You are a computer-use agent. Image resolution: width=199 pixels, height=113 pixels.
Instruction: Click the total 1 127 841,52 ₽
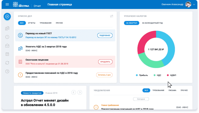(x=156, y=49)
